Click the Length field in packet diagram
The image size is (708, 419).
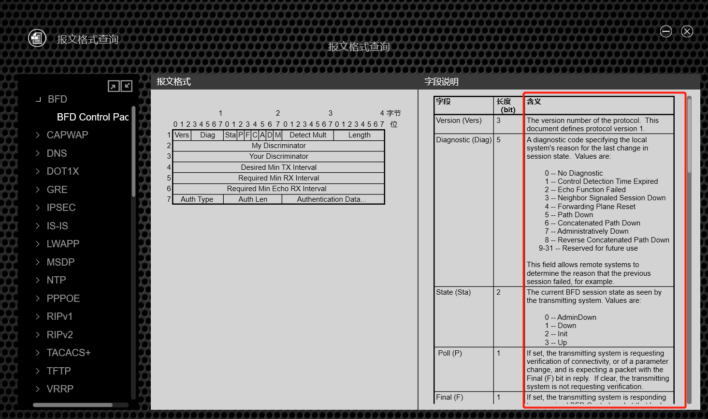click(359, 135)
